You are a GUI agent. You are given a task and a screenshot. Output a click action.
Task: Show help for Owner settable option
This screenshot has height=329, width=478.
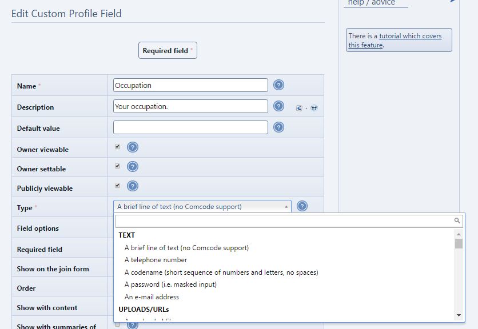click(x=132, y=167)
